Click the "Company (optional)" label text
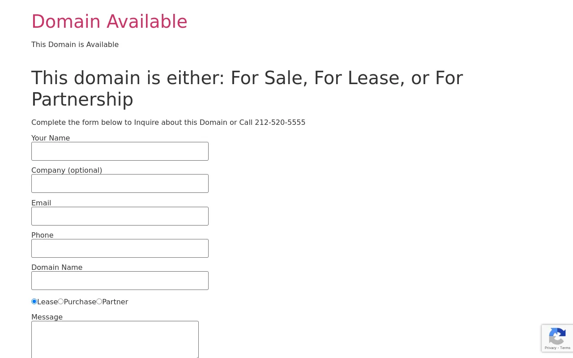Image resolution: width=573 pixels, height=358 pixels. (x=67, y=170)
